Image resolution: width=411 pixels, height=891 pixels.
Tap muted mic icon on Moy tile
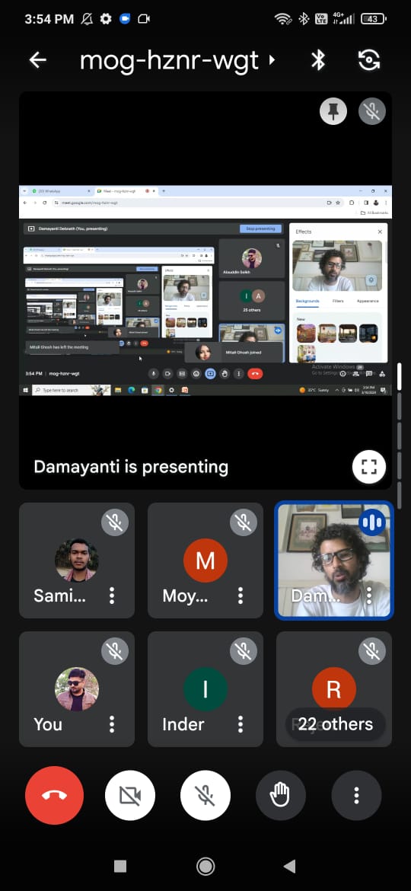point(244,522)
